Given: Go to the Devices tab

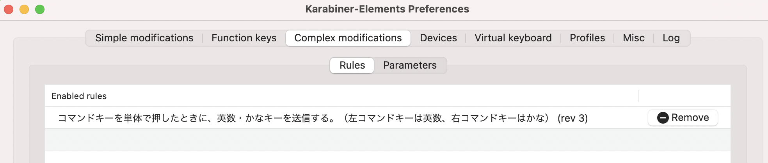Looking at the screenshot, I should point(438,38).
